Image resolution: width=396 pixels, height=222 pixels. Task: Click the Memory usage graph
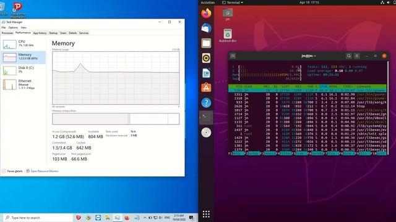116,78
